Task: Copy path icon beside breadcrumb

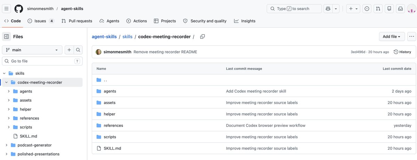Action: click(x=202, y=37)
